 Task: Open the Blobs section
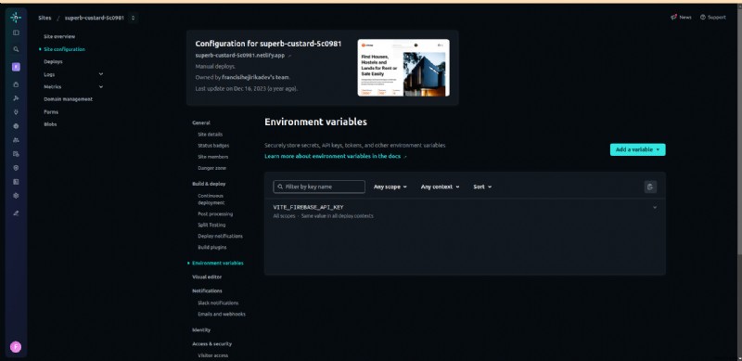tap(50, 124)
